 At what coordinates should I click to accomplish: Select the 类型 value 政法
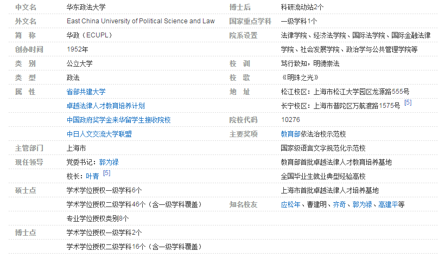[73, 78]
